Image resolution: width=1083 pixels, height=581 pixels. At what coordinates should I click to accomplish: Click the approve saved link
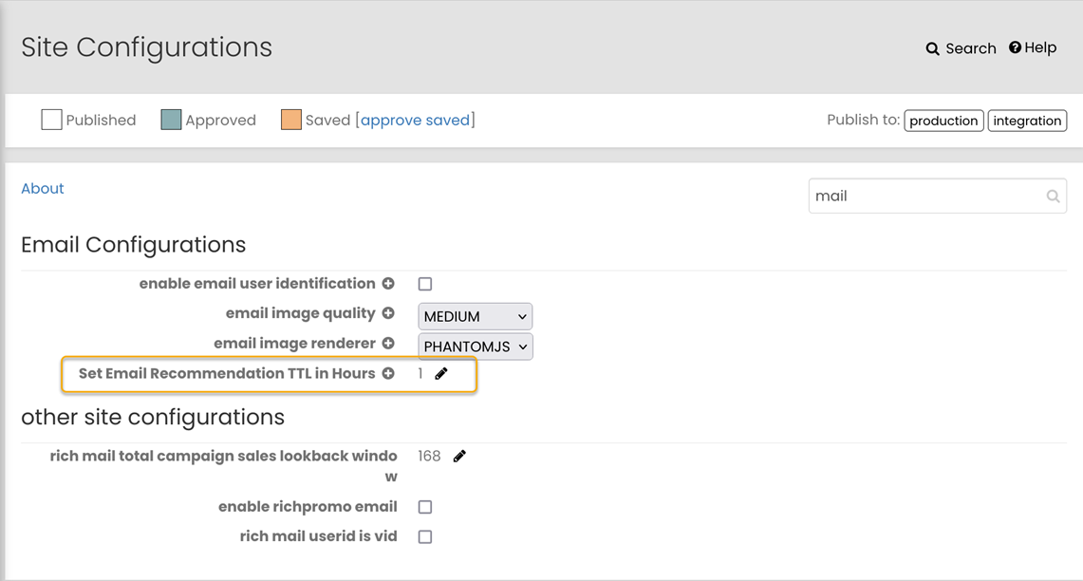[416, 121]
